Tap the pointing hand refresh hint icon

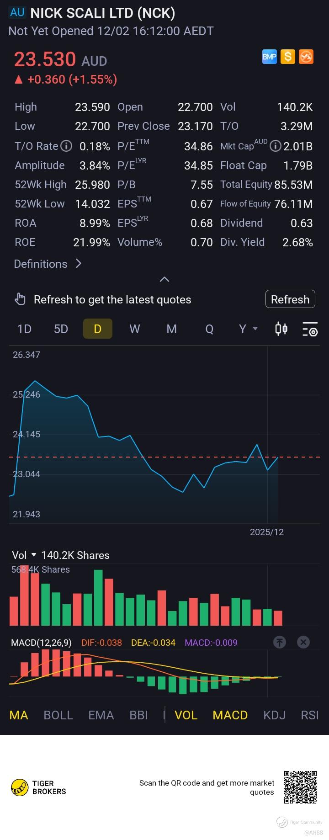[x=20, y=299]
